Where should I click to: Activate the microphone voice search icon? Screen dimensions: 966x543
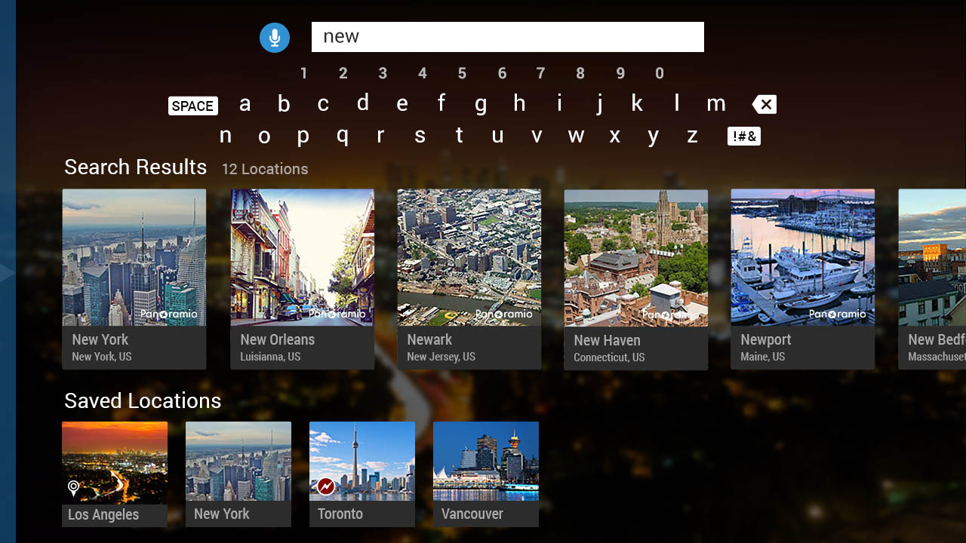pos(275,38)
